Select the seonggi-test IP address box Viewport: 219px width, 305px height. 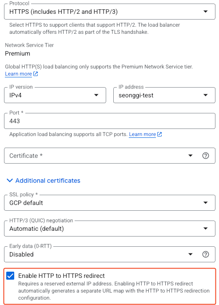coord(164,95)
